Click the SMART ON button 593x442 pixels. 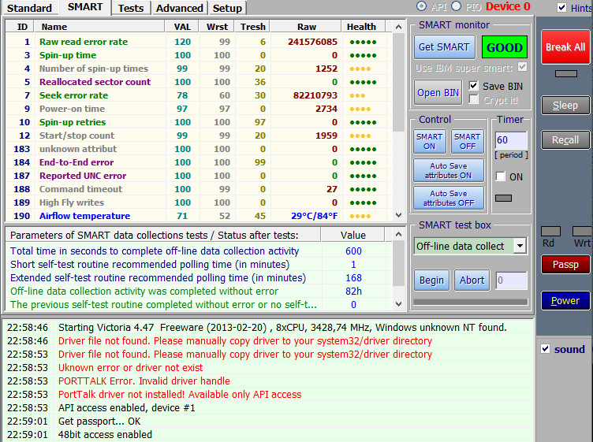click(429, 142)
